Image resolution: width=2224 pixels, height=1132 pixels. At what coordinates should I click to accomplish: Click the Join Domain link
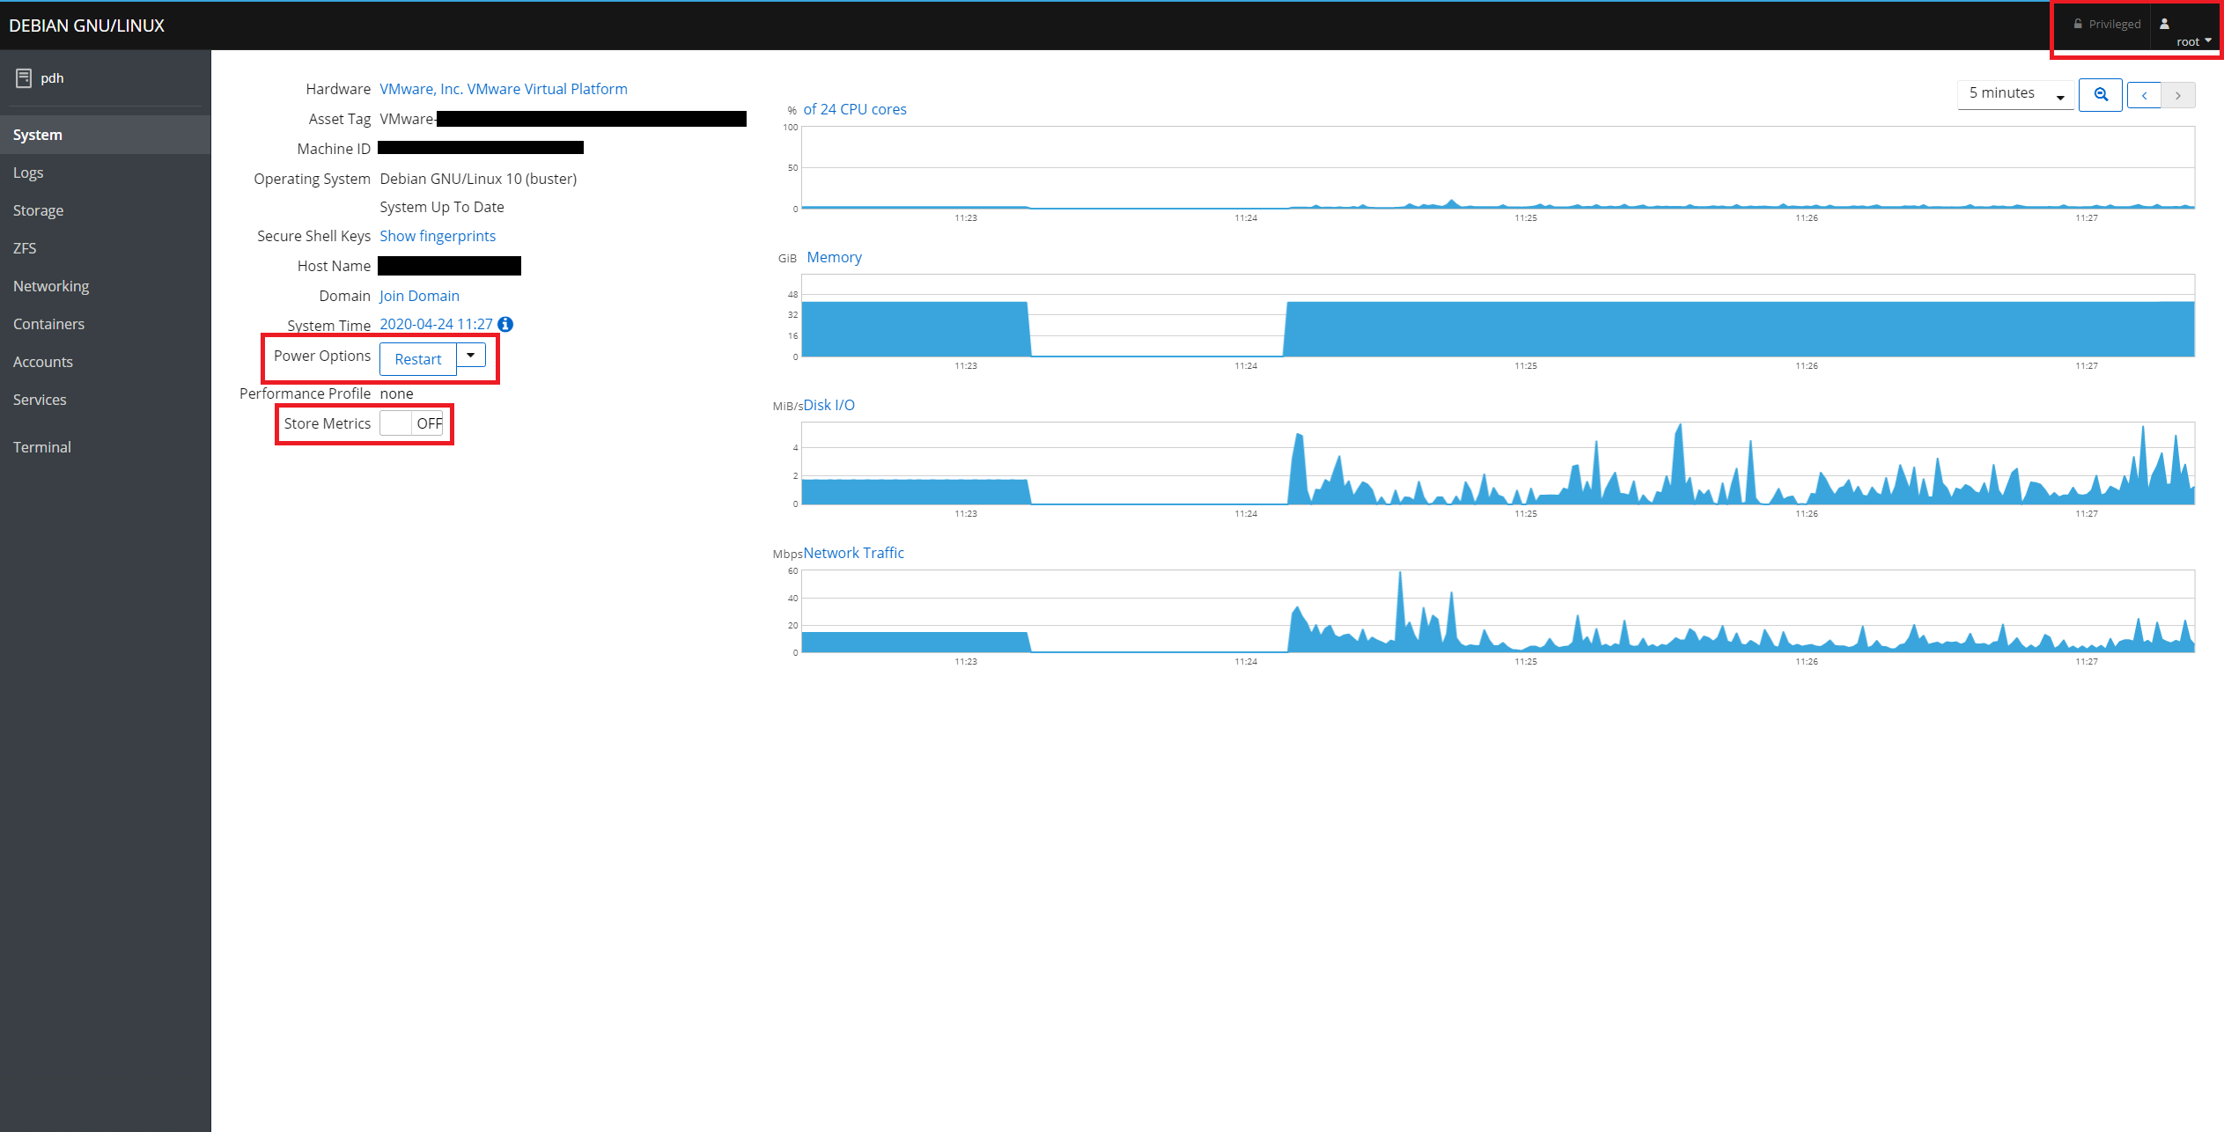click(x=419, y=296)
